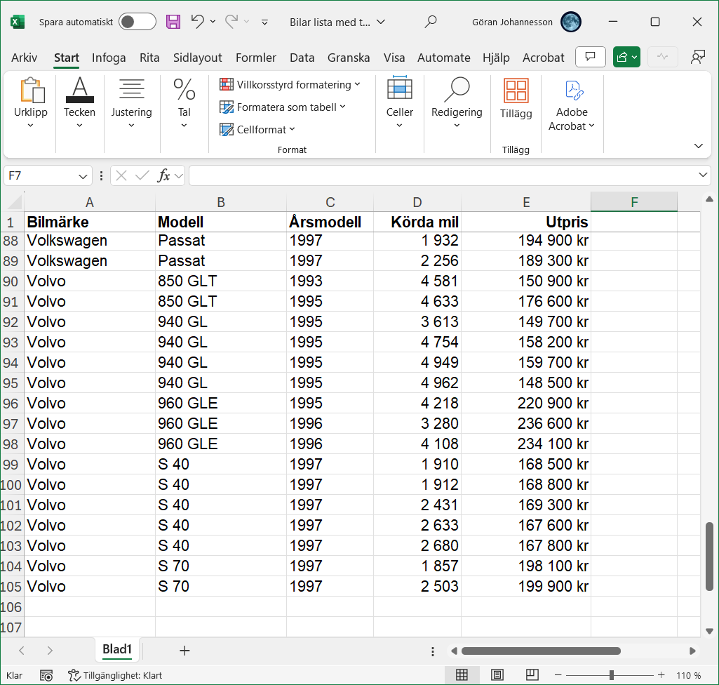Click Tillgänglighet: Klart in status bar

click(115, 676)
